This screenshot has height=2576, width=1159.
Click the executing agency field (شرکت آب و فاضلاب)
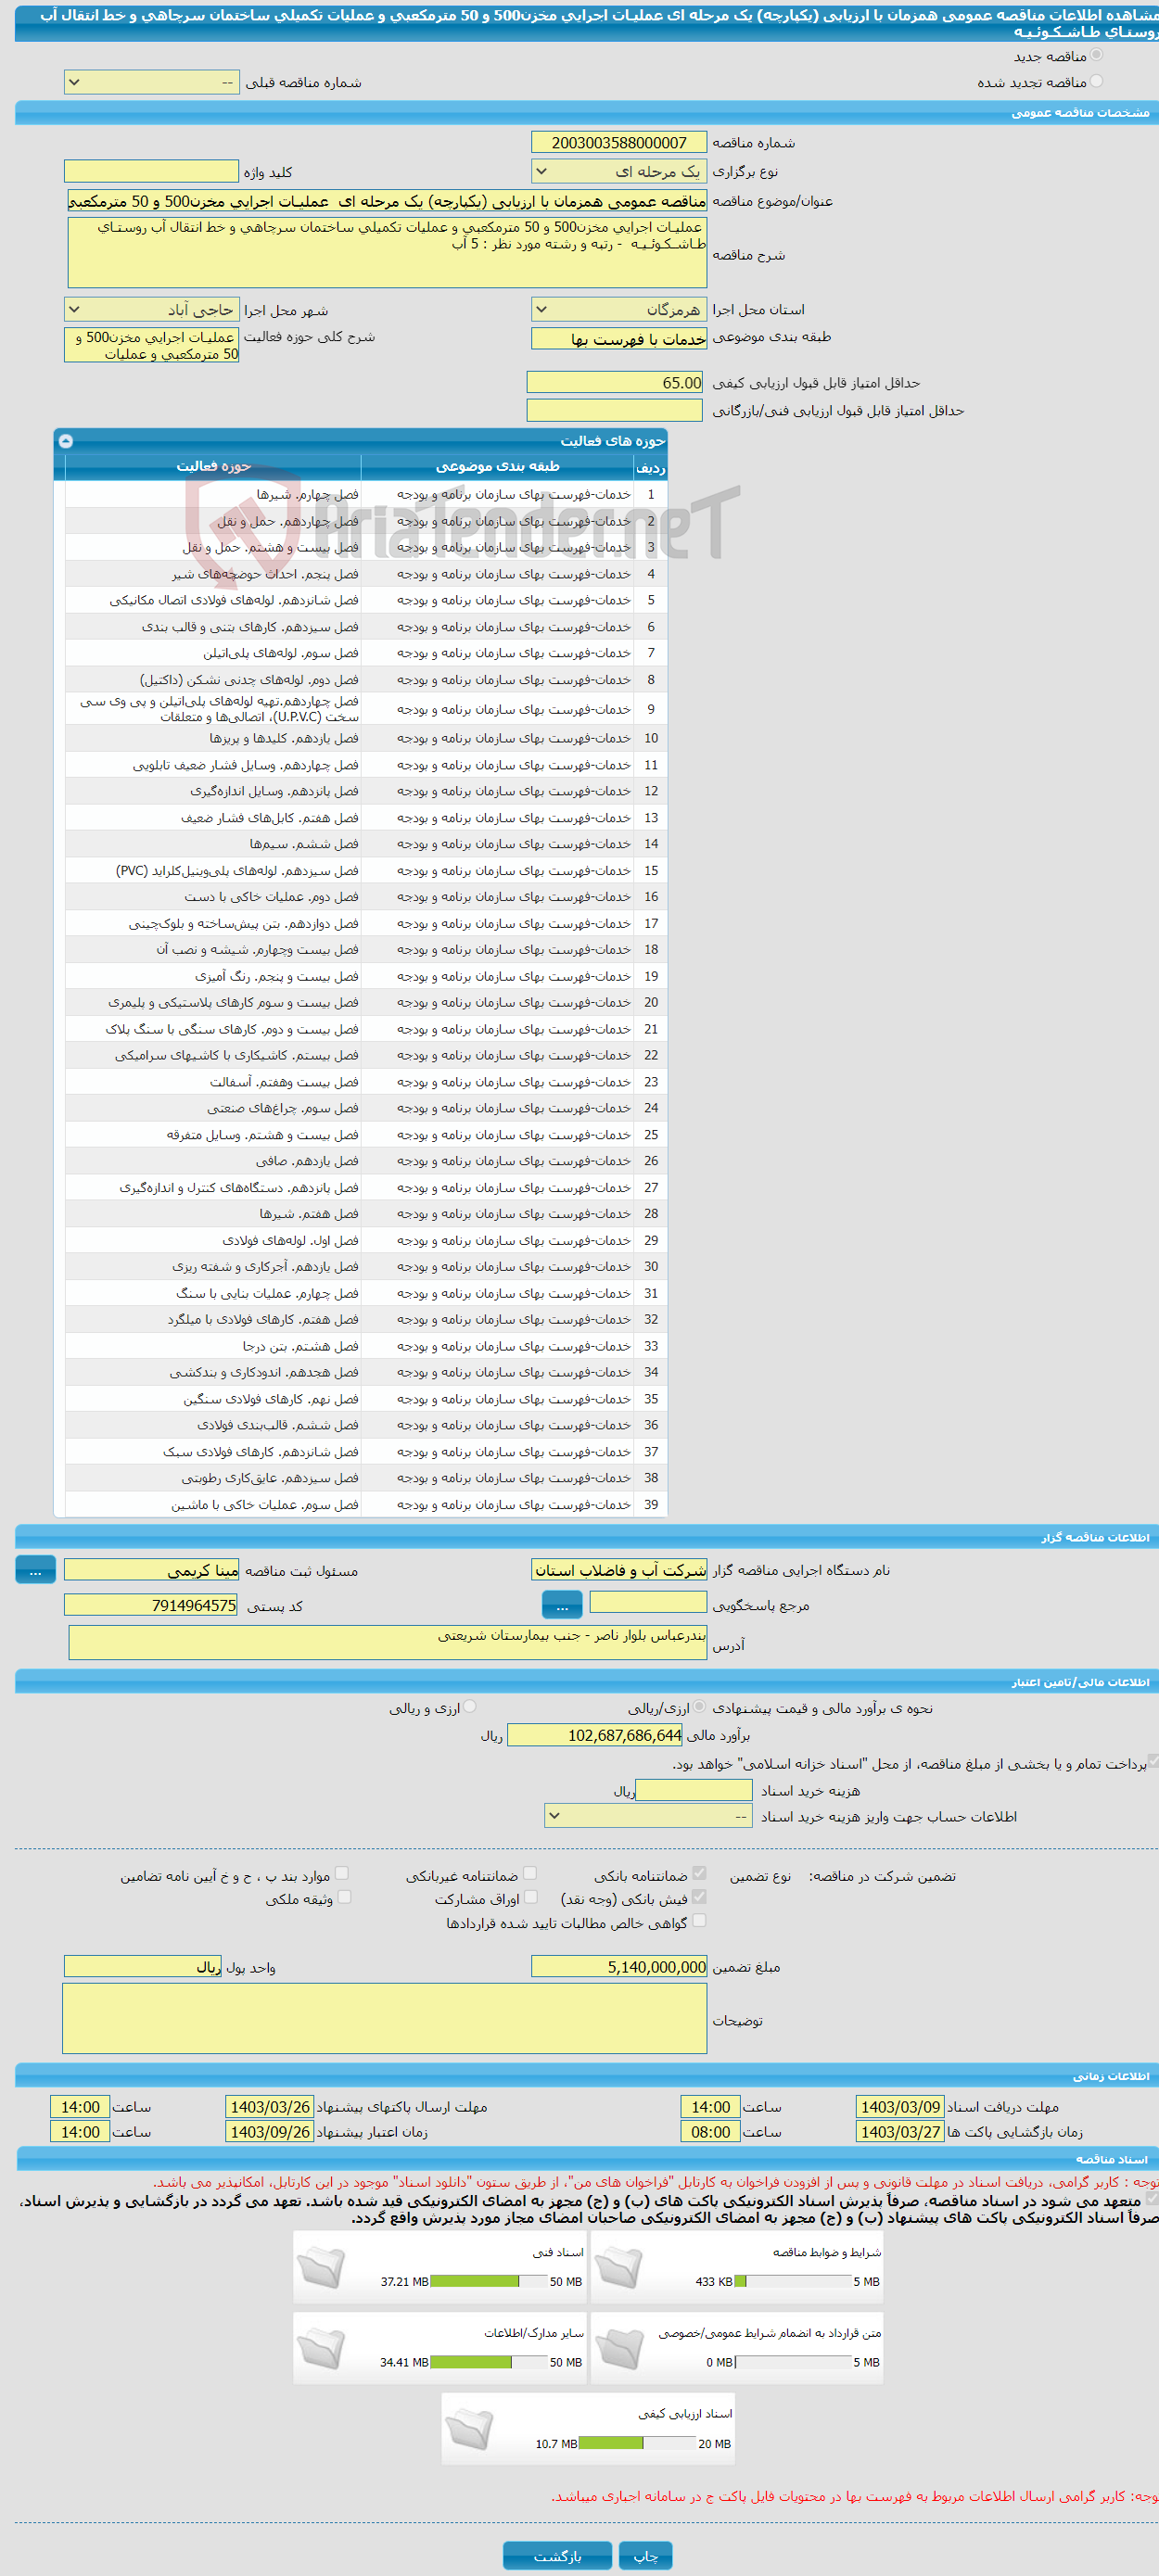pyautogui.click(x=619, y=1570)
